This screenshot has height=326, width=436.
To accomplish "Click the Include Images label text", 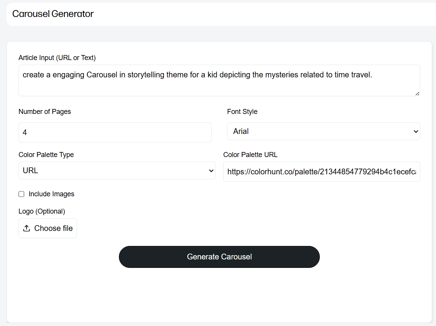I will click(52, 194).
